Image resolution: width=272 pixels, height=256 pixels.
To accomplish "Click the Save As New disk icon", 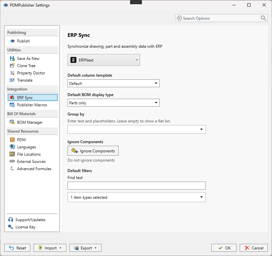I will (x=12, y=59).
